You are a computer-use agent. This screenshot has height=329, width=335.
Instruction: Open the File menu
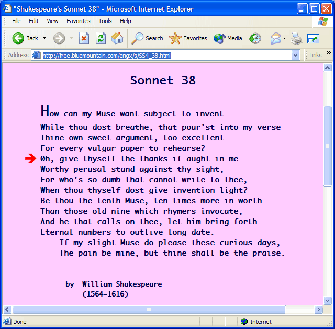[x=16, y=21]
